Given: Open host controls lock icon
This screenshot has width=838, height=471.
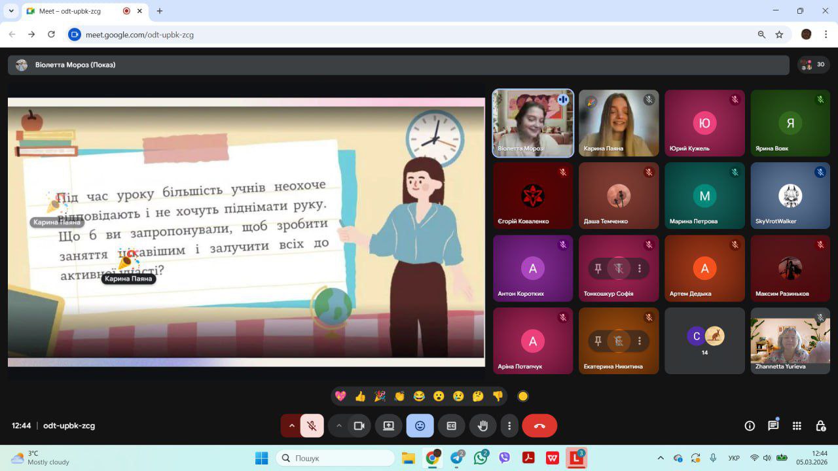Looking at the screenshot, I should pos(820,426).
